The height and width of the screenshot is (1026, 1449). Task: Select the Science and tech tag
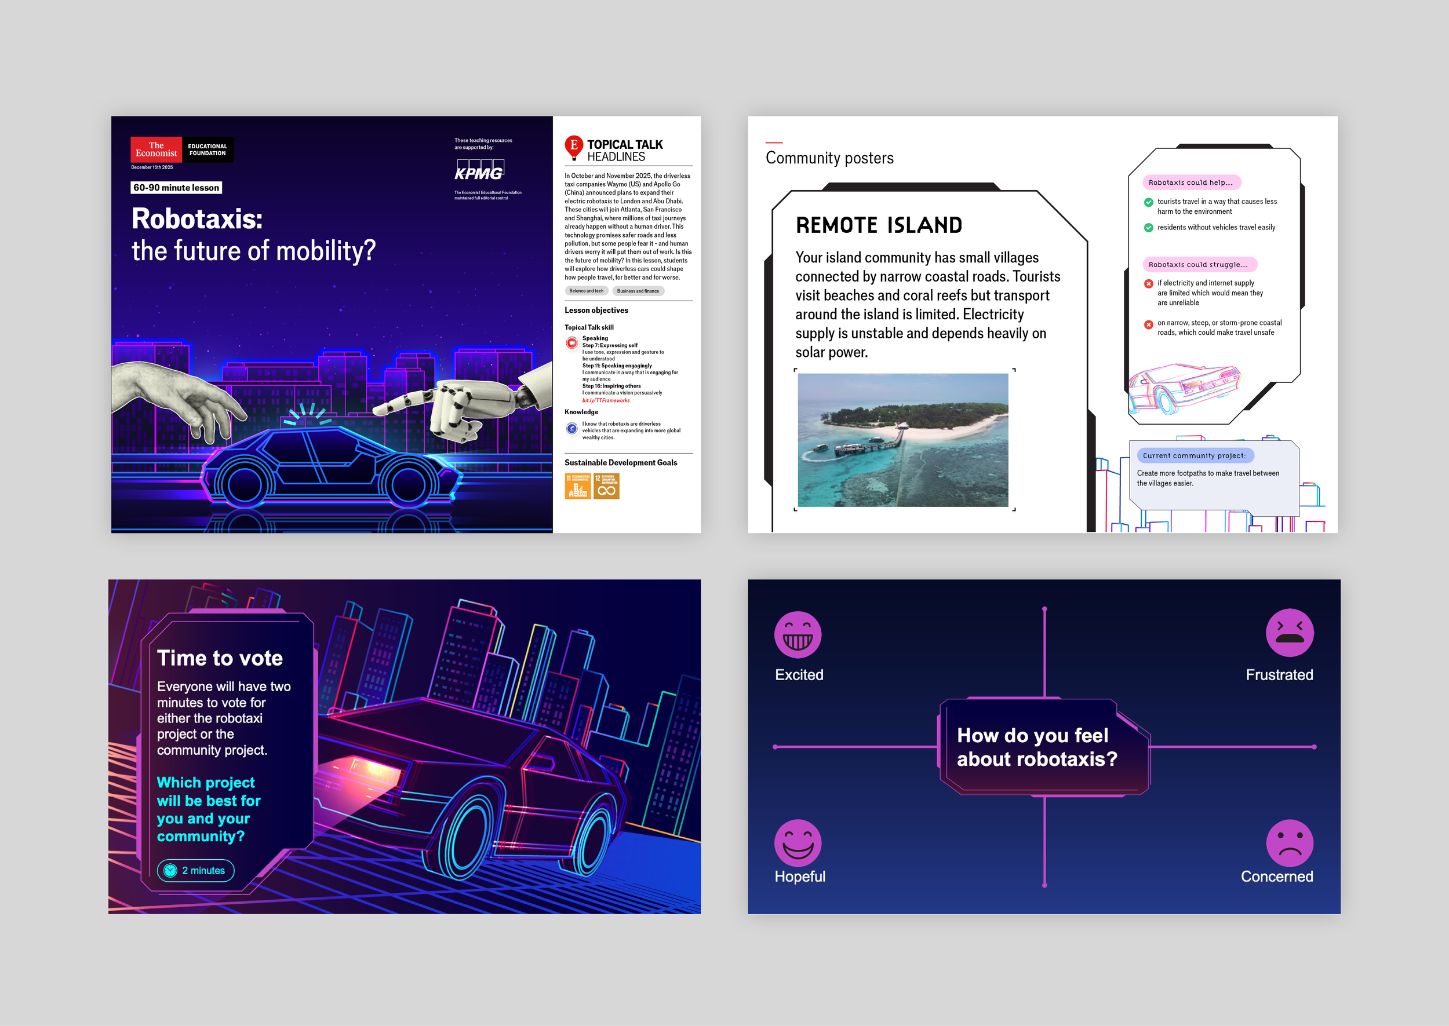coord(586,291)
